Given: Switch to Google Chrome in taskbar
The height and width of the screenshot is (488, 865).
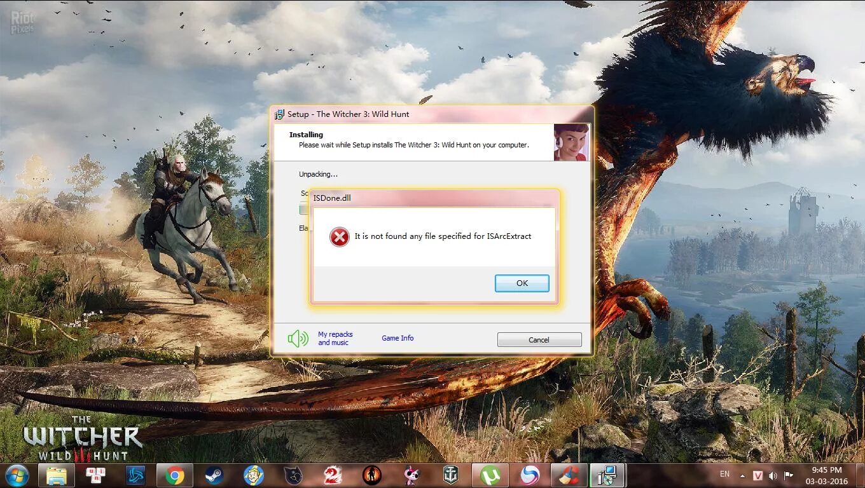Looking at the screenshot, I should pos(175,475).
